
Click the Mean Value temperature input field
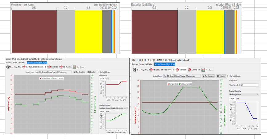[x=249, y=85]
